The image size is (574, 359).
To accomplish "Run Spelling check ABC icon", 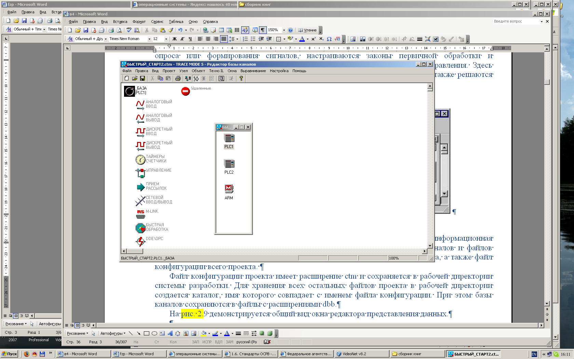I will click(x=129, y=30).
